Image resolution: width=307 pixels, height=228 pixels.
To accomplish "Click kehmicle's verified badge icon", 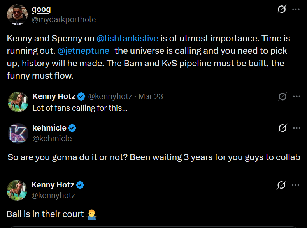I will [x=72, y=128].
